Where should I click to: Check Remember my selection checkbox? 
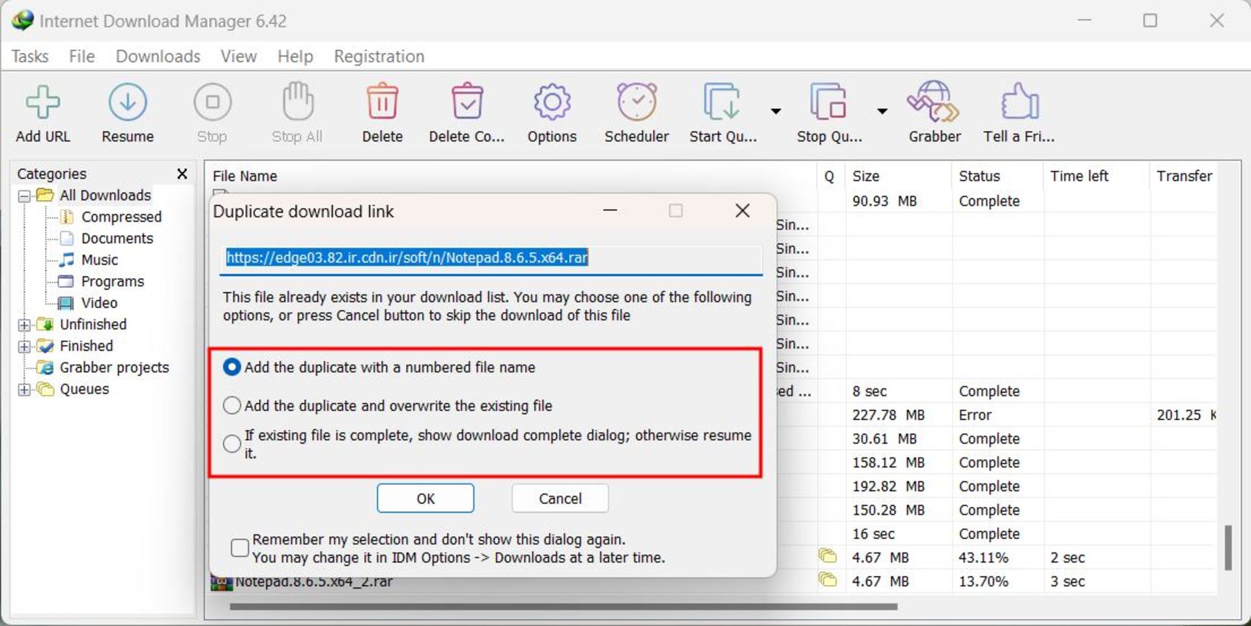tap(240, 548)
